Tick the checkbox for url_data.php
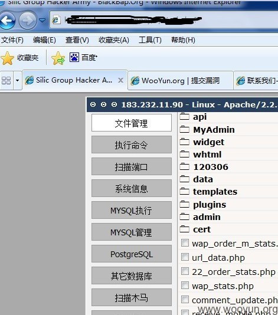This screenshot has width=278, height=315. (x=185, y=257)
